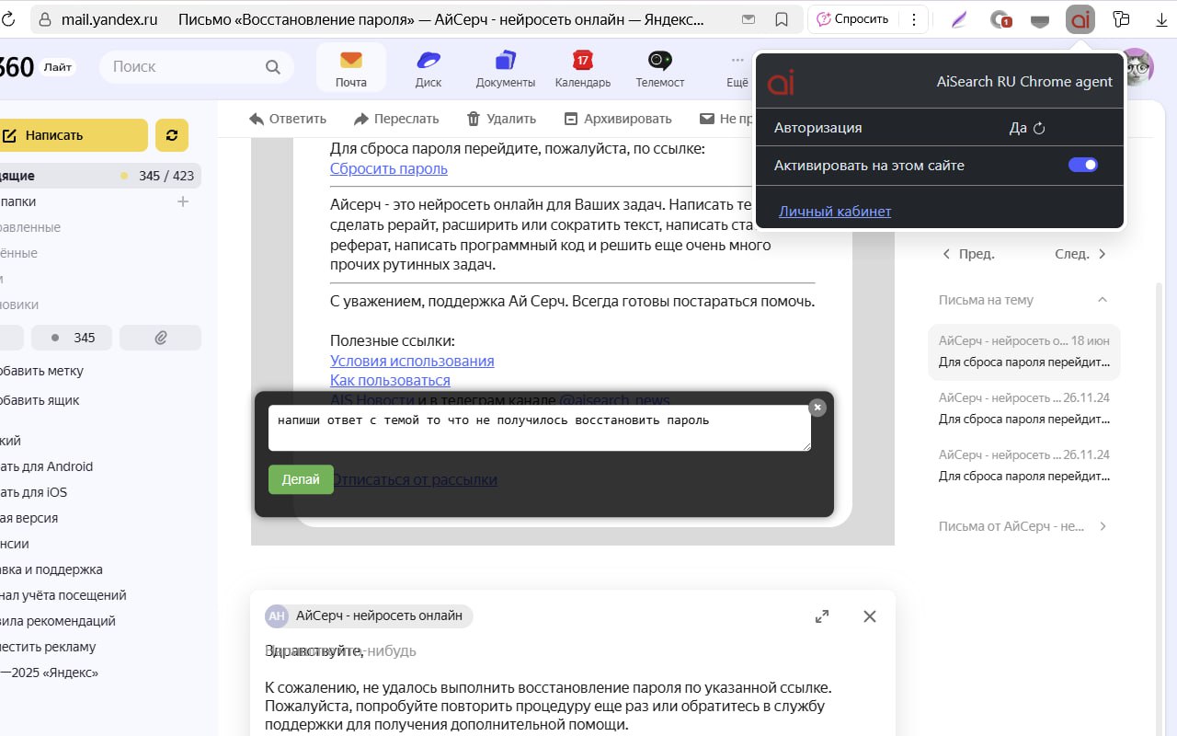The width and height of the screenshot is (1177, 736).
Task: Go to next message След.
Action: click(1080, 254)
